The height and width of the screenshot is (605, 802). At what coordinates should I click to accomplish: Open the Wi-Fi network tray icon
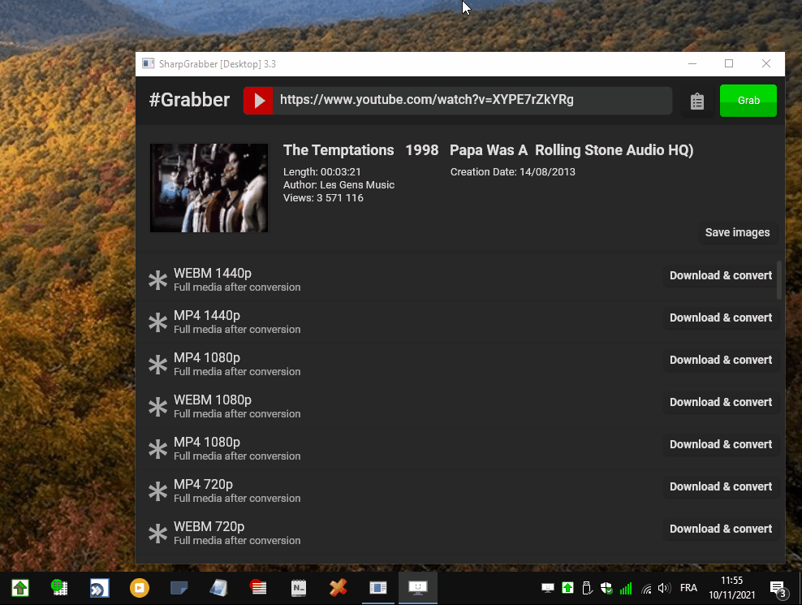click(646, 589)
